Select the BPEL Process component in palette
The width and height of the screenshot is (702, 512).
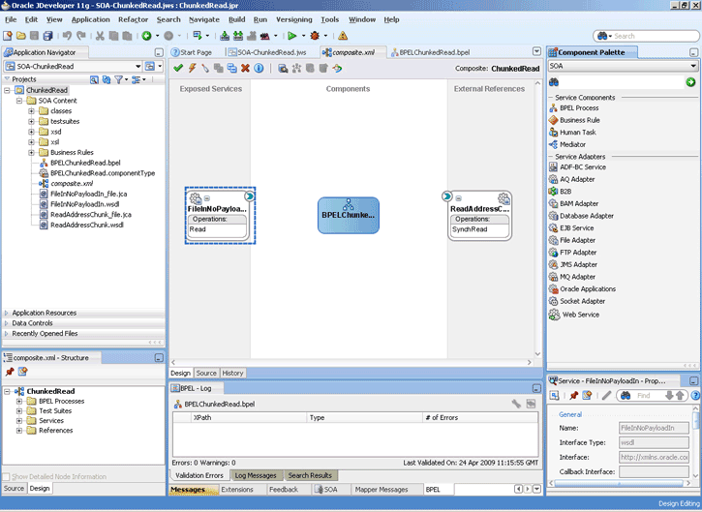click(578, 107)
